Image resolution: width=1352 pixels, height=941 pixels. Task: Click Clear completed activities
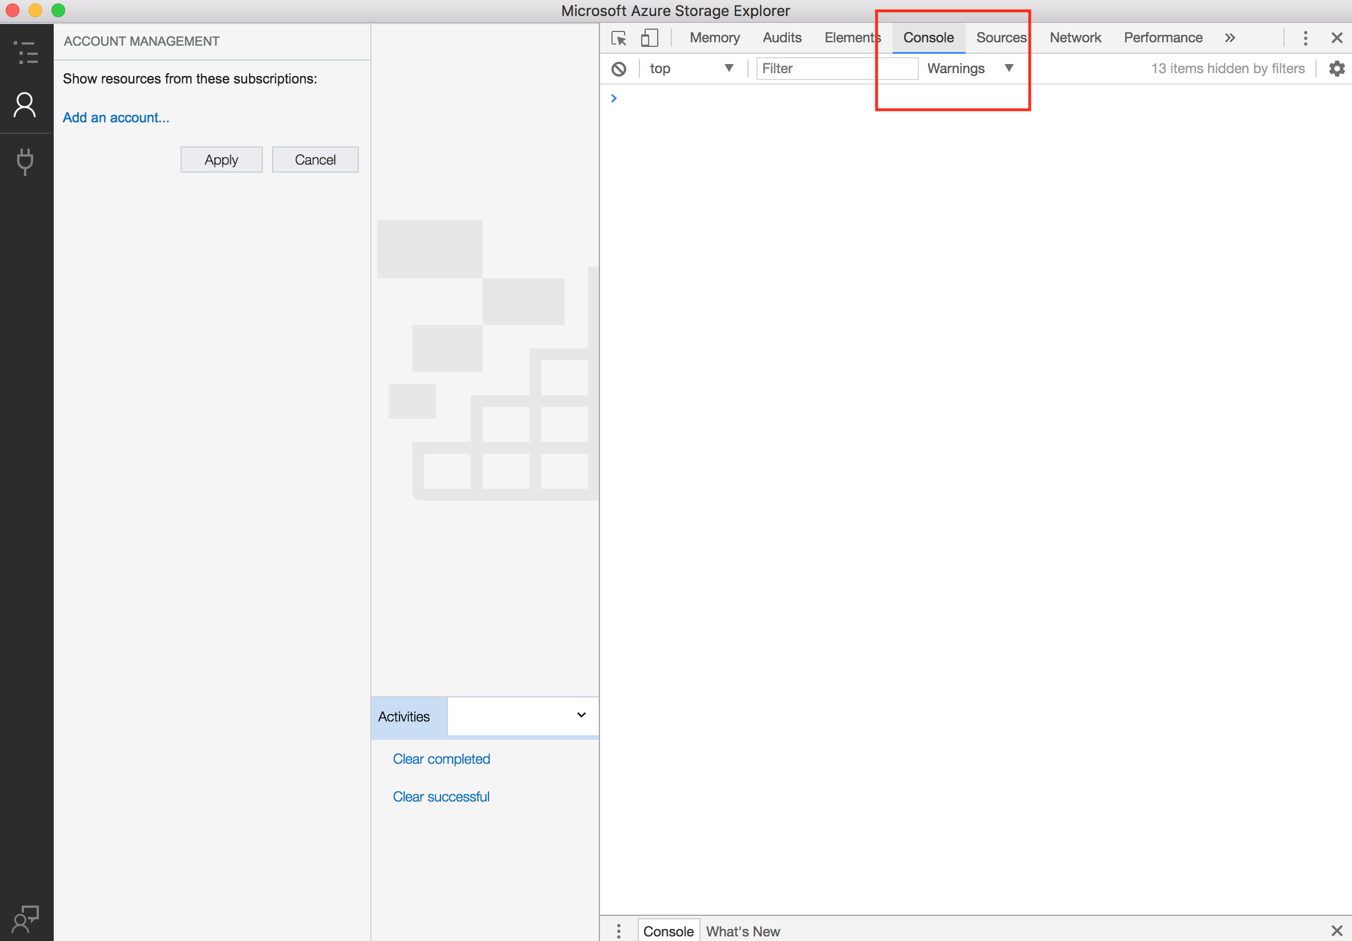click(441, 759)
